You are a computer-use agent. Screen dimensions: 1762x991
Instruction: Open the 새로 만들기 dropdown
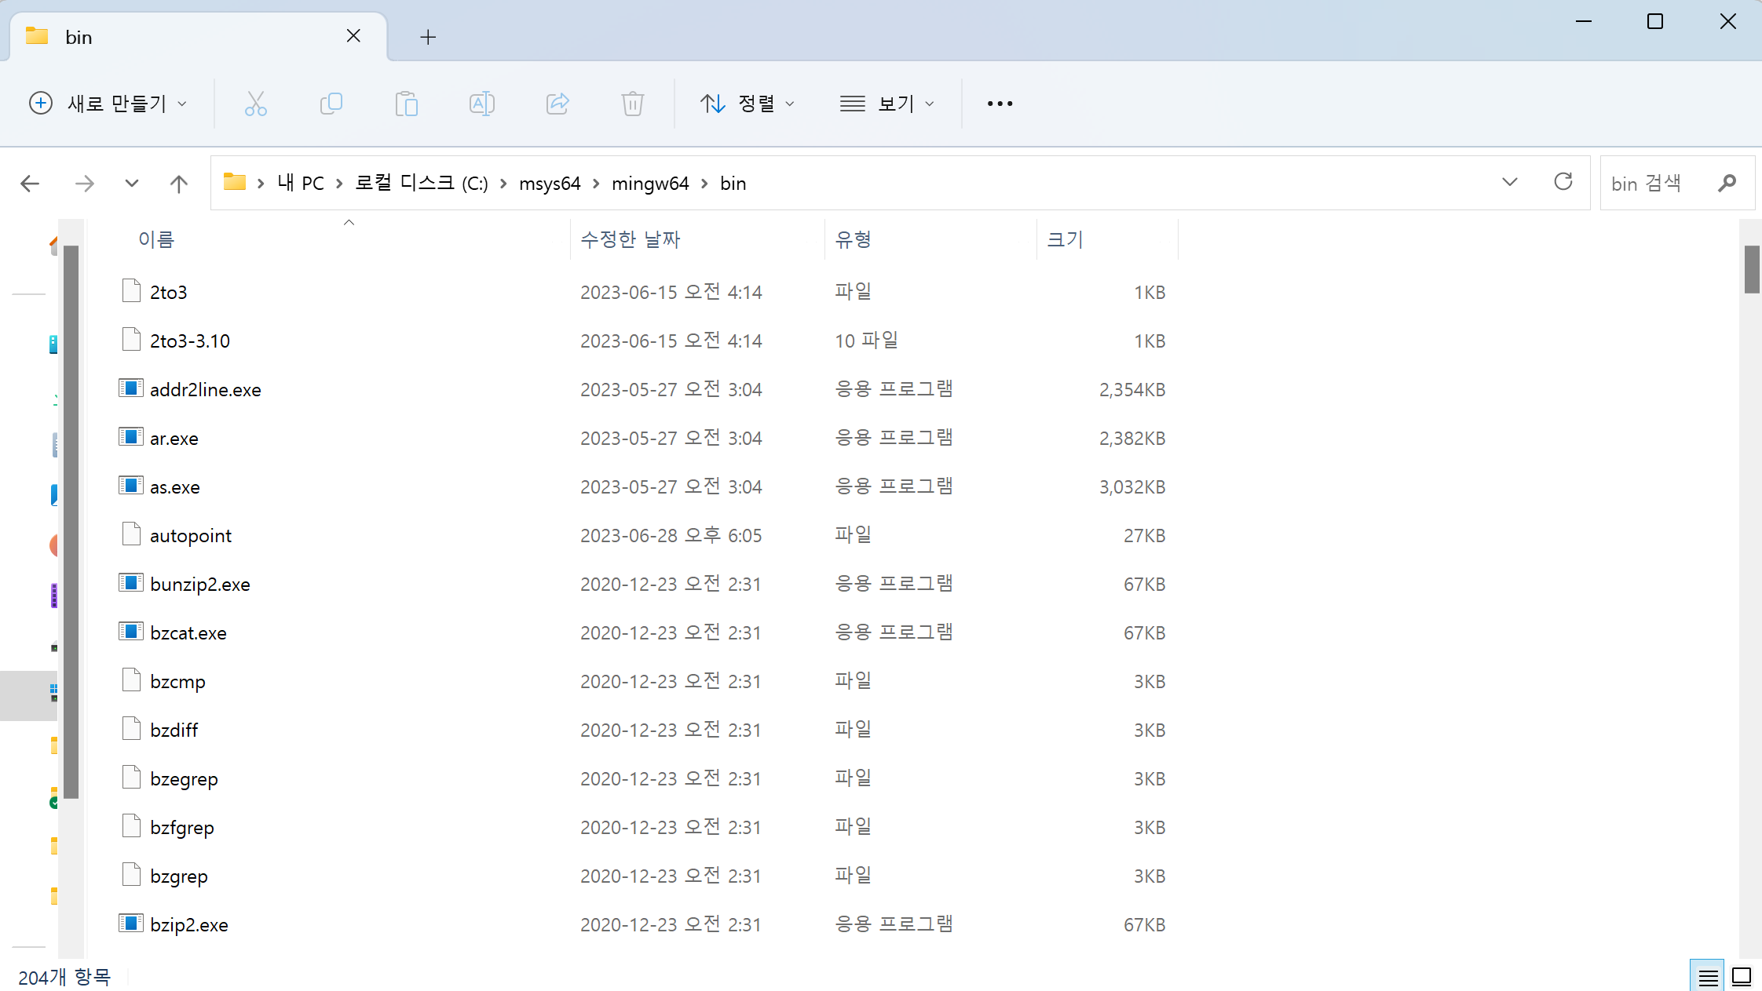tap(108, 104)
